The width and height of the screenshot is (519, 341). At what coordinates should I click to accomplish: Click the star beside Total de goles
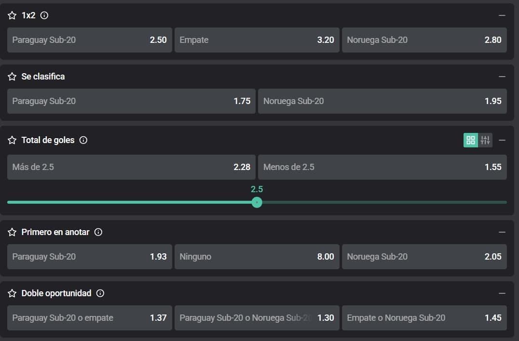tap(12, 140)
